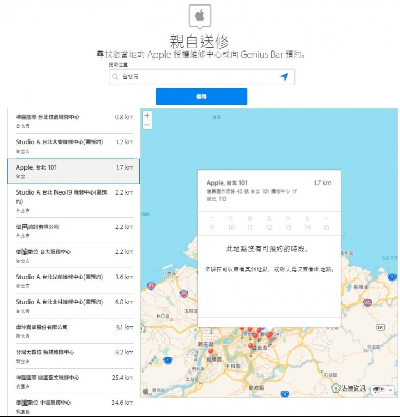The image size is (400, 417).
Task: Select Studio A 台北站前維修中心 entry
Action: (74, 281)
